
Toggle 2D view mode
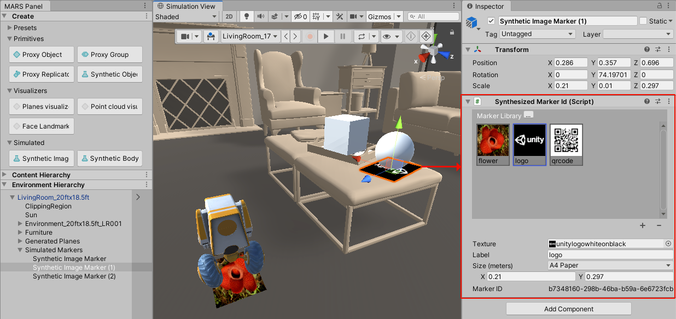(229, 16)
